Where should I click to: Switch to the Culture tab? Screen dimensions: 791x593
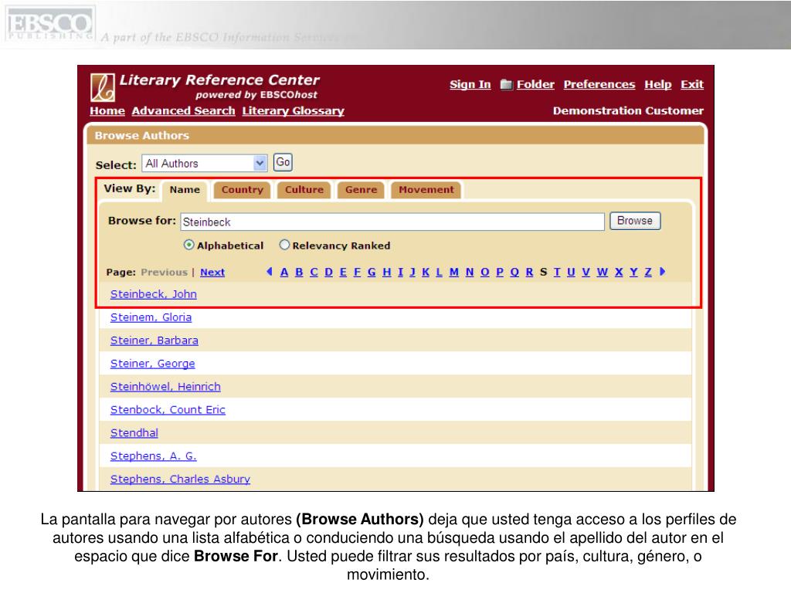tap(304, 190)
